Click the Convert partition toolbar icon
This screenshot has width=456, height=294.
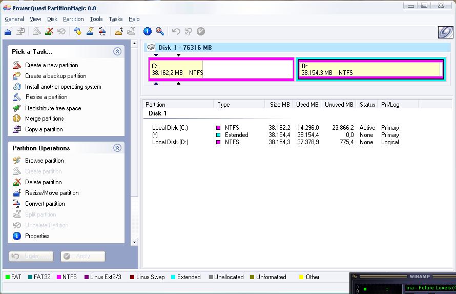pyautogui.click(x=102, y=31)
